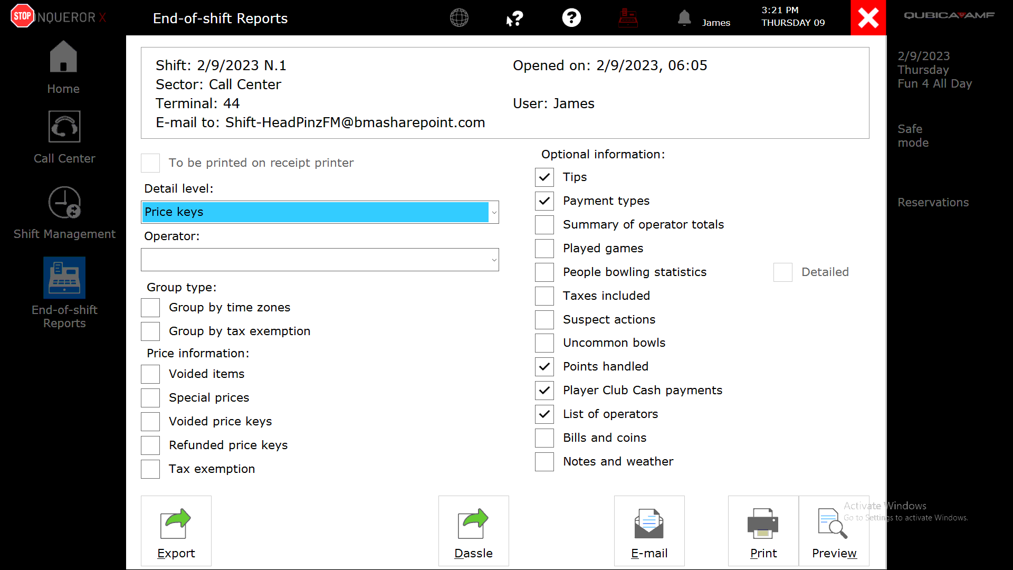Send report via E-mail button
This screenshot has height=570, width=1013.
click(649, 531)
